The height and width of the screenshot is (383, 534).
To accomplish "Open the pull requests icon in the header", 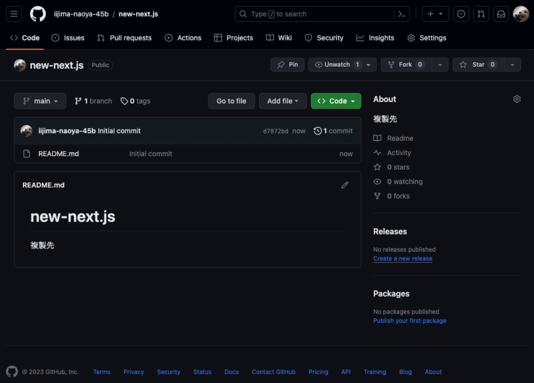I will (x=481, y=13).
